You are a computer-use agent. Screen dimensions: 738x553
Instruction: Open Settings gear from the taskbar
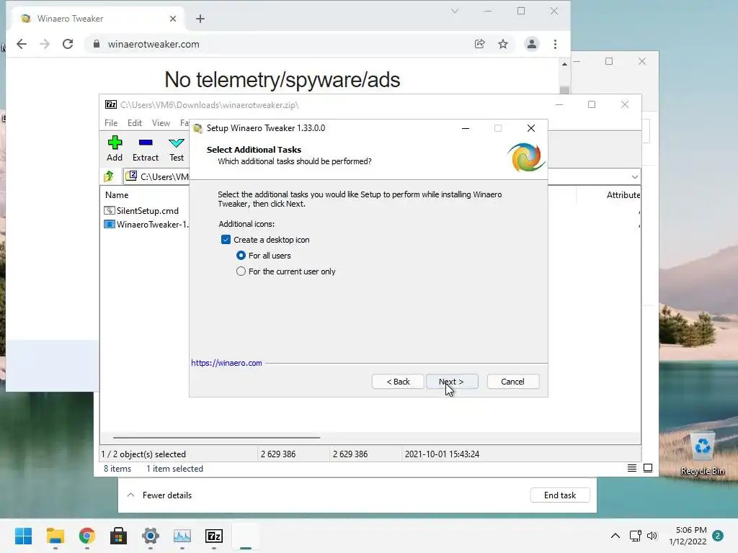click(151, 536)
